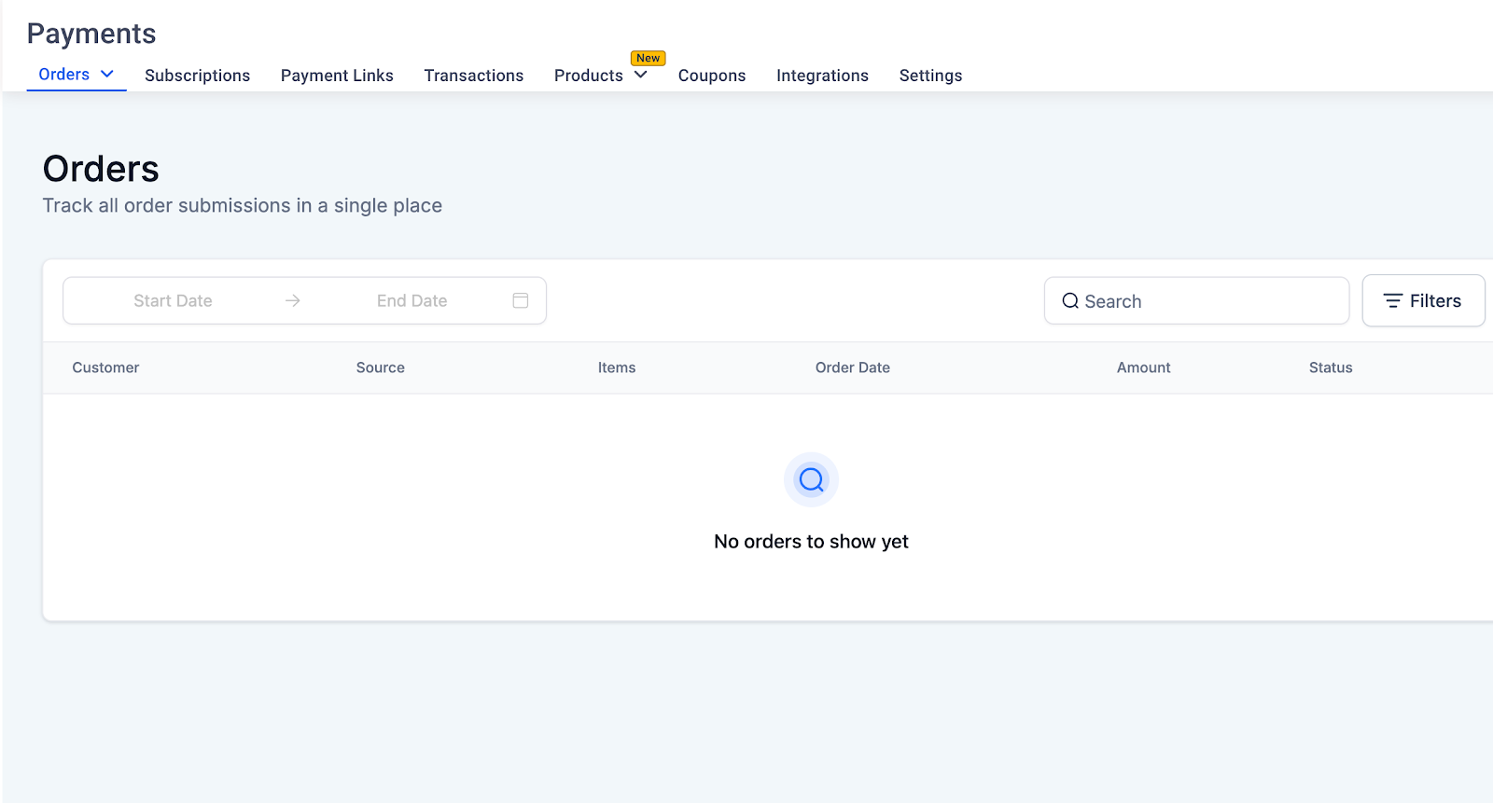Click the New badge above Products

click(648, 58)
